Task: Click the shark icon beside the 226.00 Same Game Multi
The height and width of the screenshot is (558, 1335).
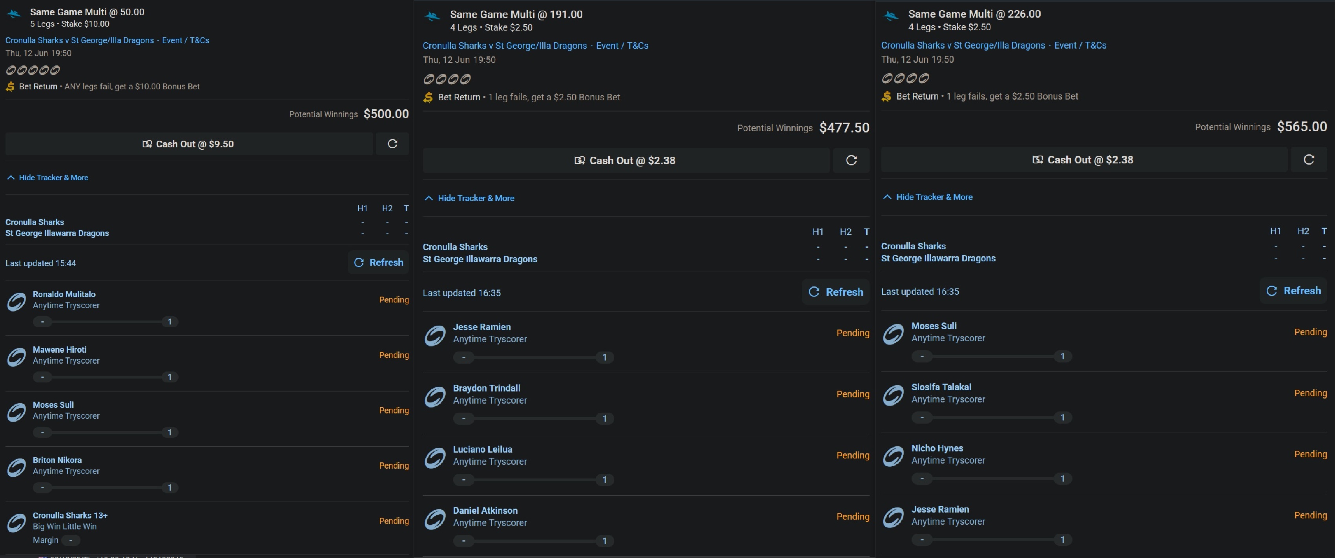Action: [x=890, y=16]
